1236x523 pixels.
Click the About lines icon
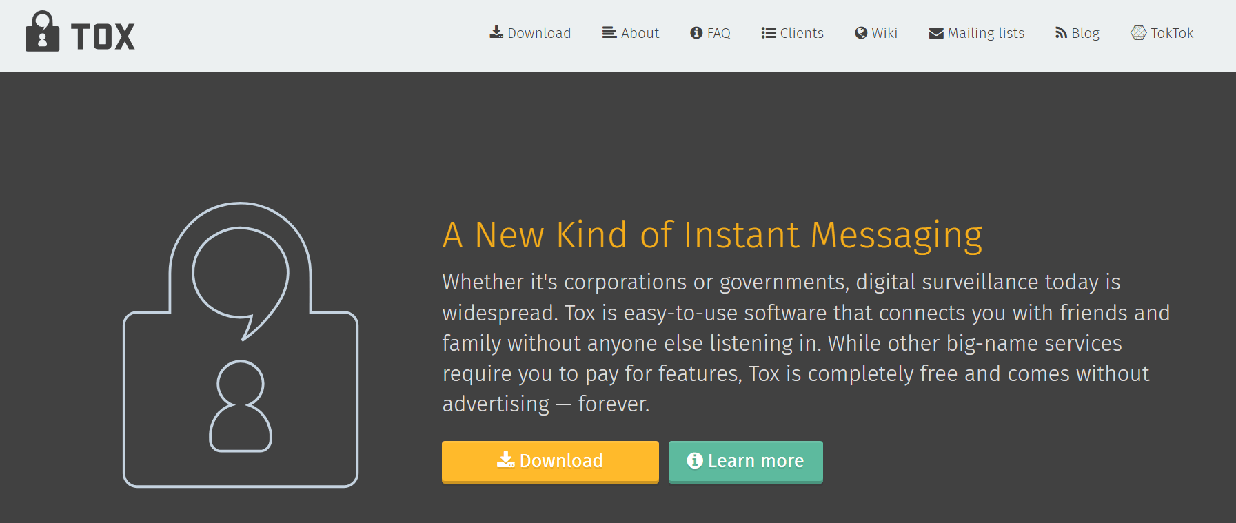click(x=609, y=32)
